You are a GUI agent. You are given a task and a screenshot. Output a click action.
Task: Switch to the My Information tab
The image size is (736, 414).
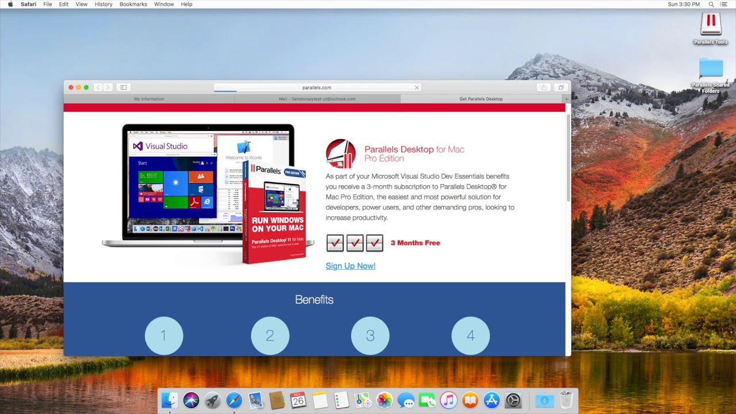click(149, 99)
